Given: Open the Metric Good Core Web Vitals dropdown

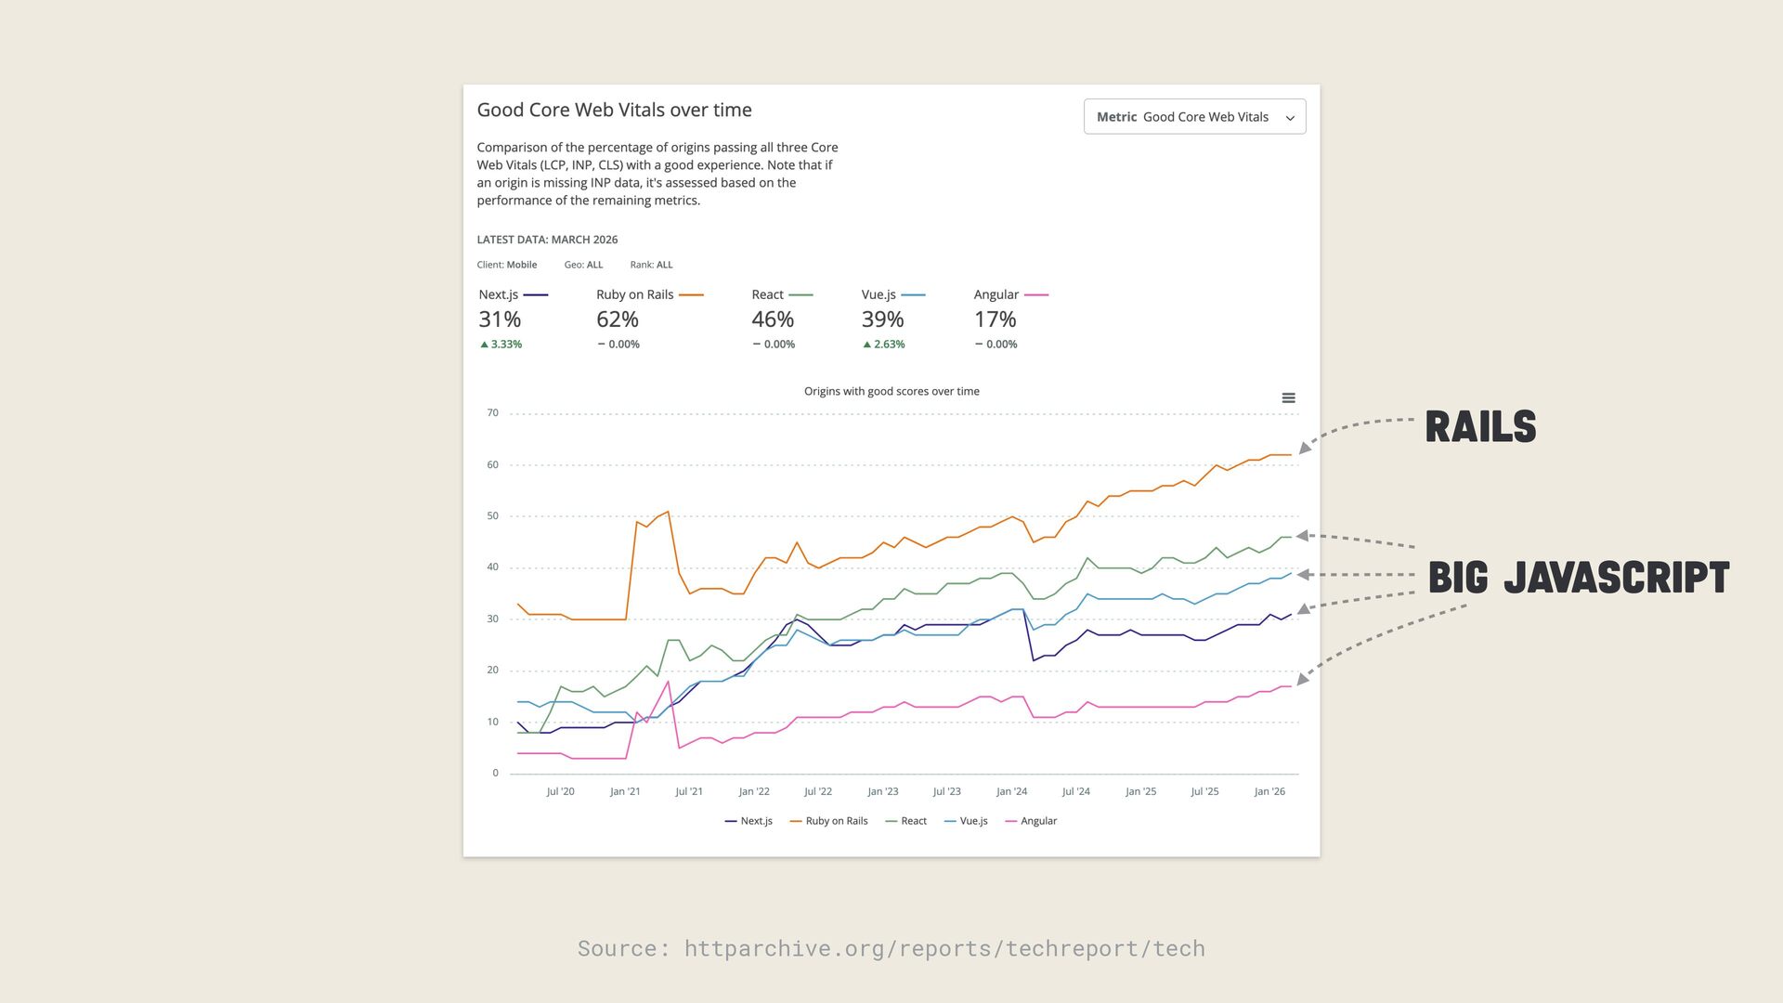Looking at the screenshot, I should (x=1193, y=117).
